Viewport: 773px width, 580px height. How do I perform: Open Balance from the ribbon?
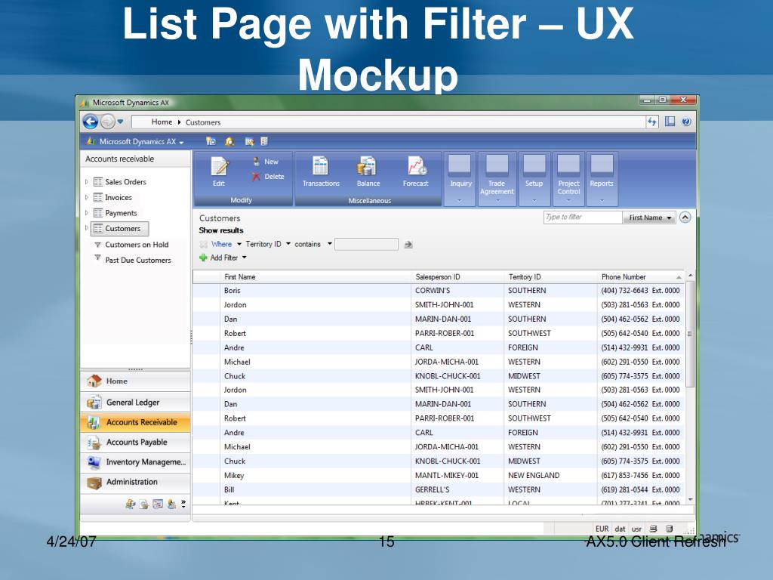[x=368, y=171]
